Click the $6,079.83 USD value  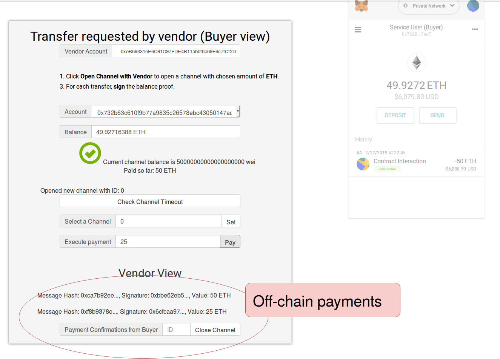tap(417, 97)
